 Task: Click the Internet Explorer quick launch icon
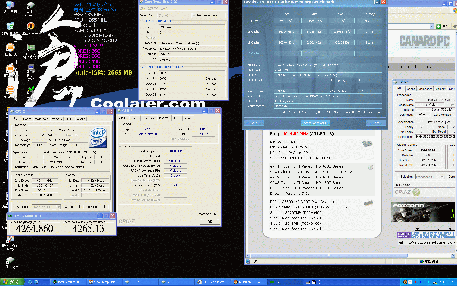[x=30, y=282]
